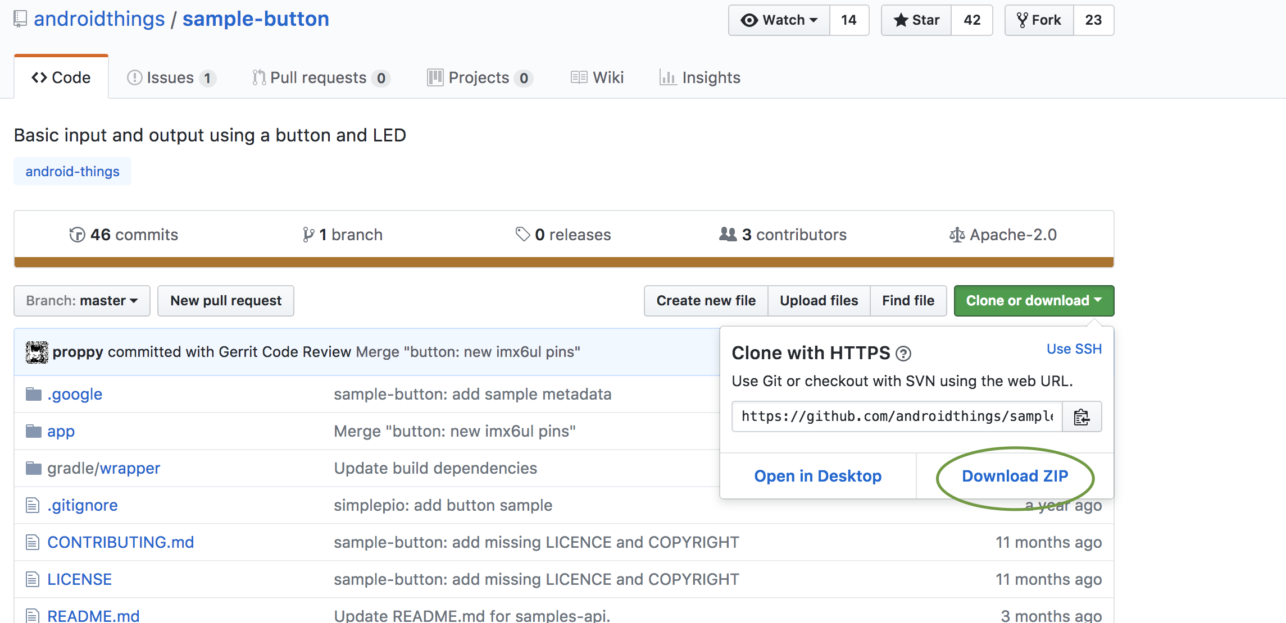Click the Projects tab board icon
1286x623 pixels.
tap(435, 77)
